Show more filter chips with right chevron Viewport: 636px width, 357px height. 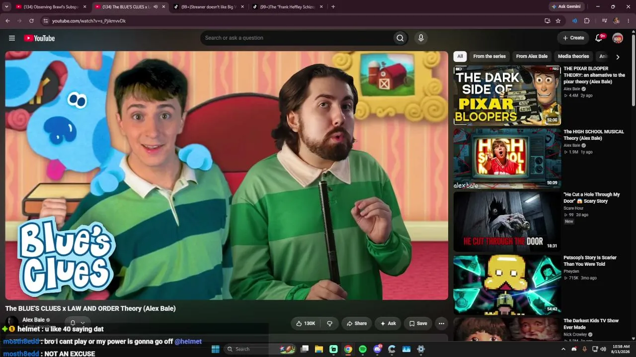pos(618,57)
